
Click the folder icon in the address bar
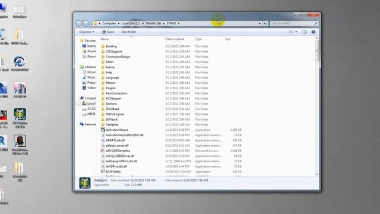(95, 23)
